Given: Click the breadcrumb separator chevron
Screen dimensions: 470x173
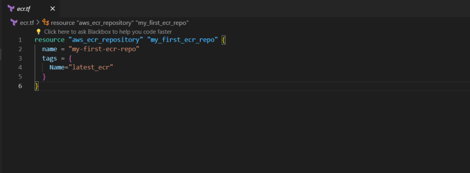Looking at the screenshot, I should (38, 22).
